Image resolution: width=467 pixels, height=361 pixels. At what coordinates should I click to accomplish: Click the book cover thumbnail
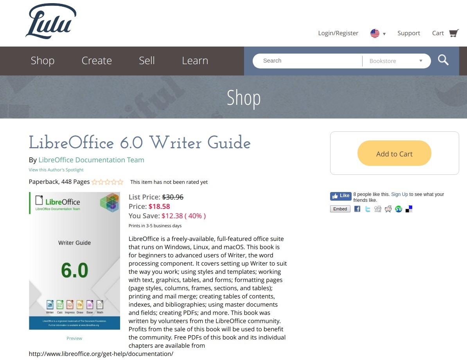(x=74, y=260)
